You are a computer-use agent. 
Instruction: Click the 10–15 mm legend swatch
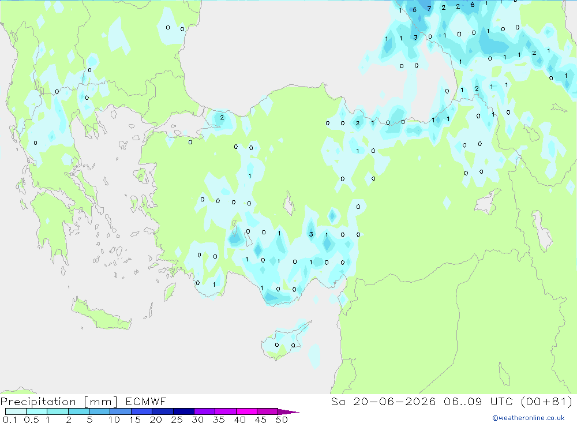121,411
